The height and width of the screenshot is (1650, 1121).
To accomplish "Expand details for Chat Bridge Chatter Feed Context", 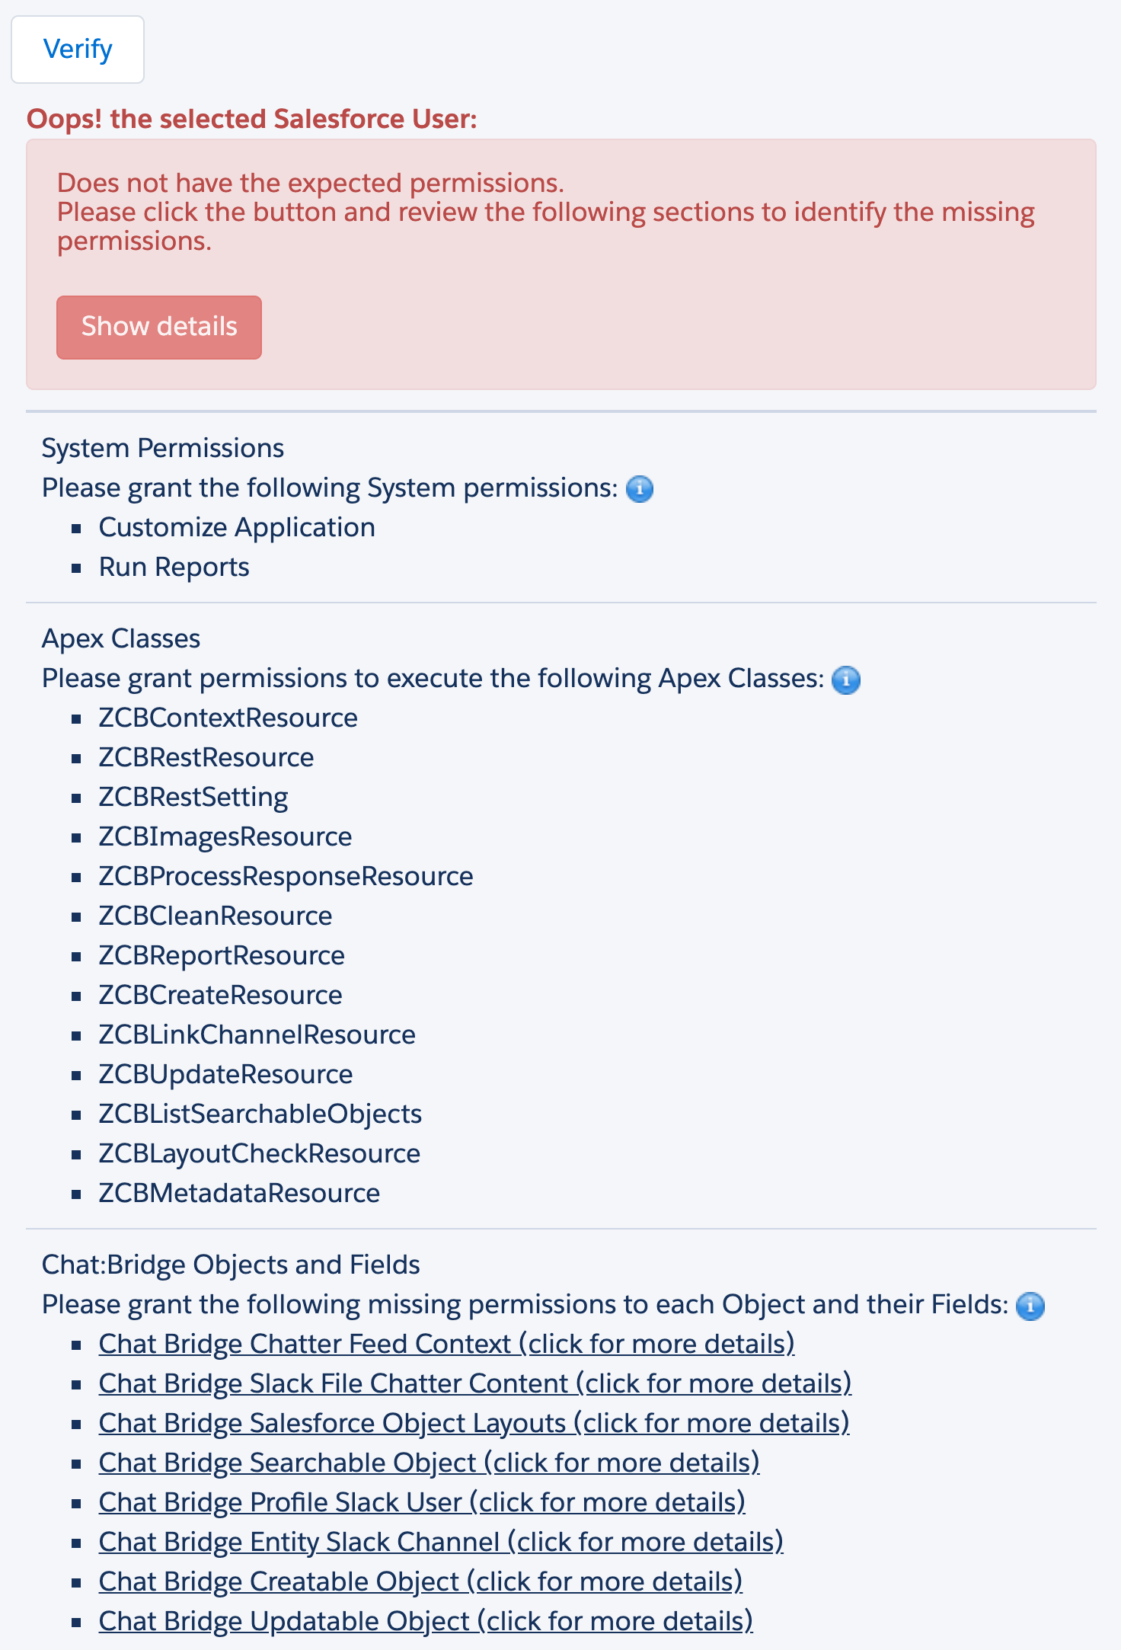I will point(446,1345).
